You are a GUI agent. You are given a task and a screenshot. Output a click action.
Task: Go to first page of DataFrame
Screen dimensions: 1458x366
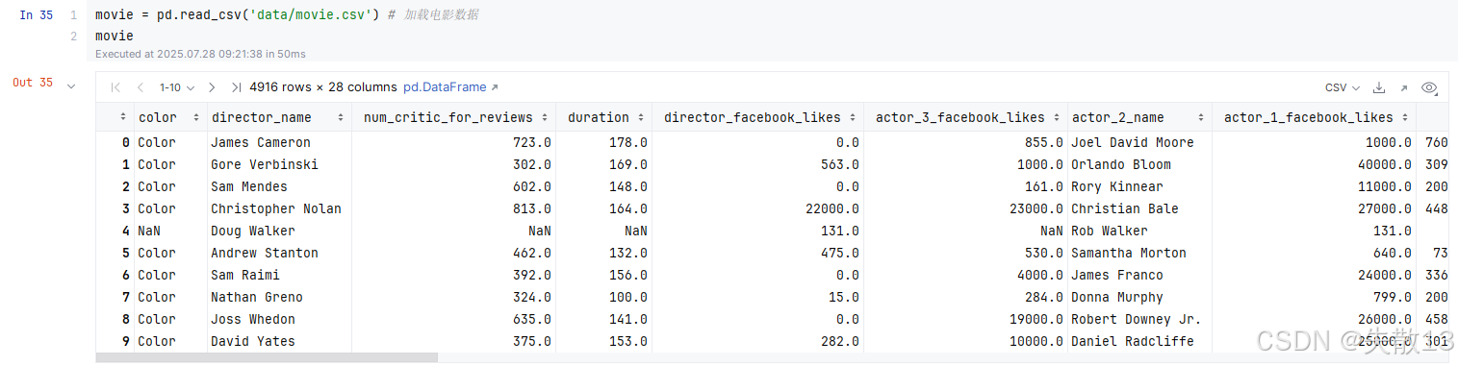115,87
